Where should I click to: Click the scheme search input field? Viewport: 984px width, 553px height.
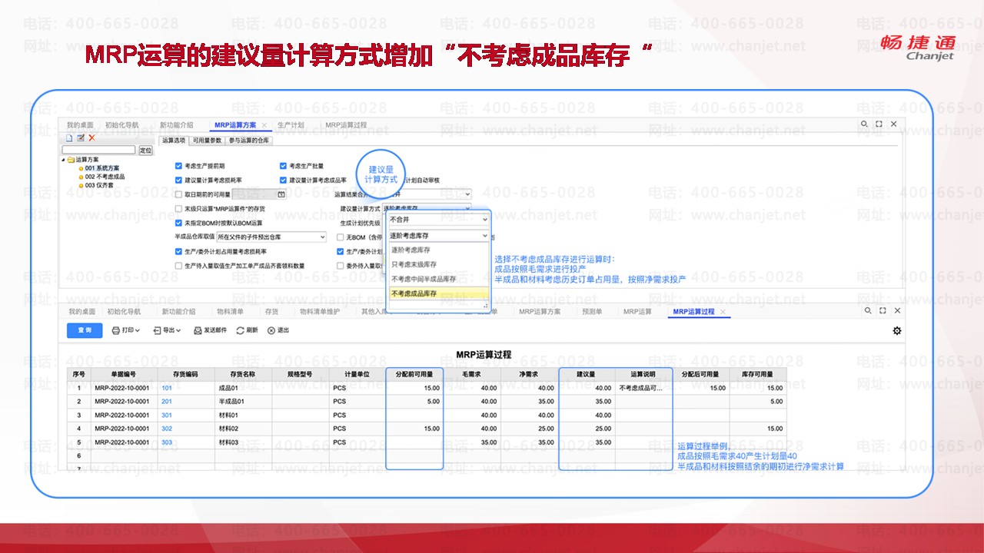pos(98,150)
